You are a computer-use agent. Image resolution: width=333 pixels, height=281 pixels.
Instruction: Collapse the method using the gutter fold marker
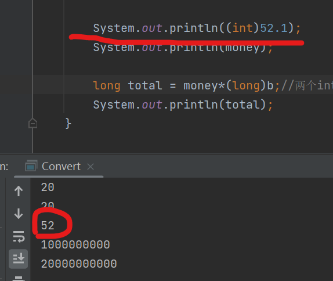tap(32, 123)
